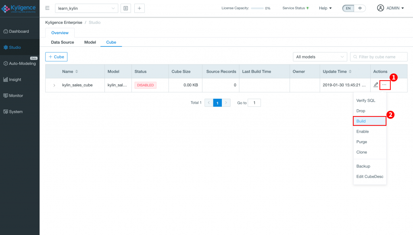The height and width of the screenshot is (235, 413).
Task: Expand the kylin_sales_cube row
Action: pyautogui.click(x=54, y=85)
